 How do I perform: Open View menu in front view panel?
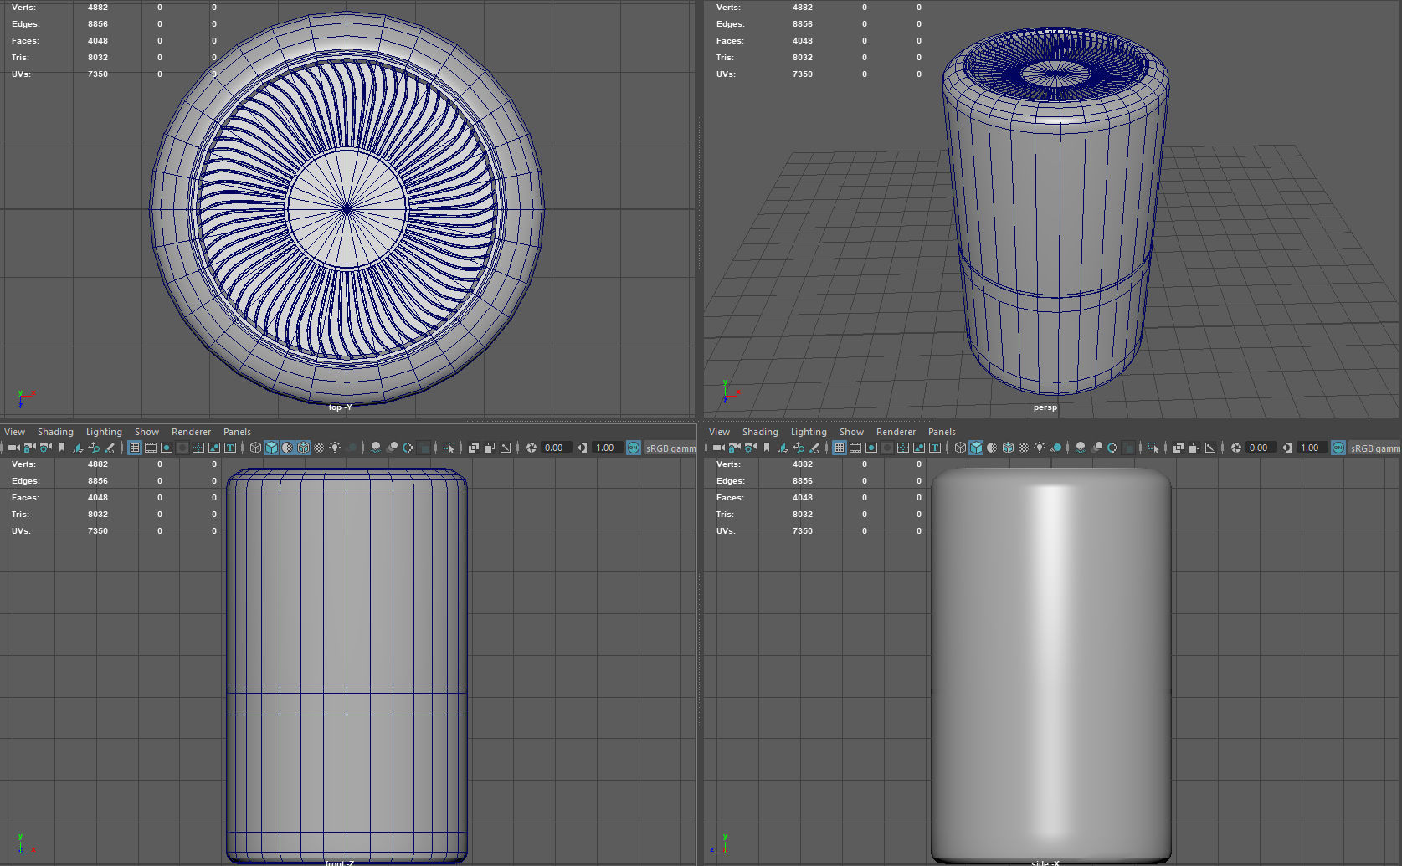point(15,432)
